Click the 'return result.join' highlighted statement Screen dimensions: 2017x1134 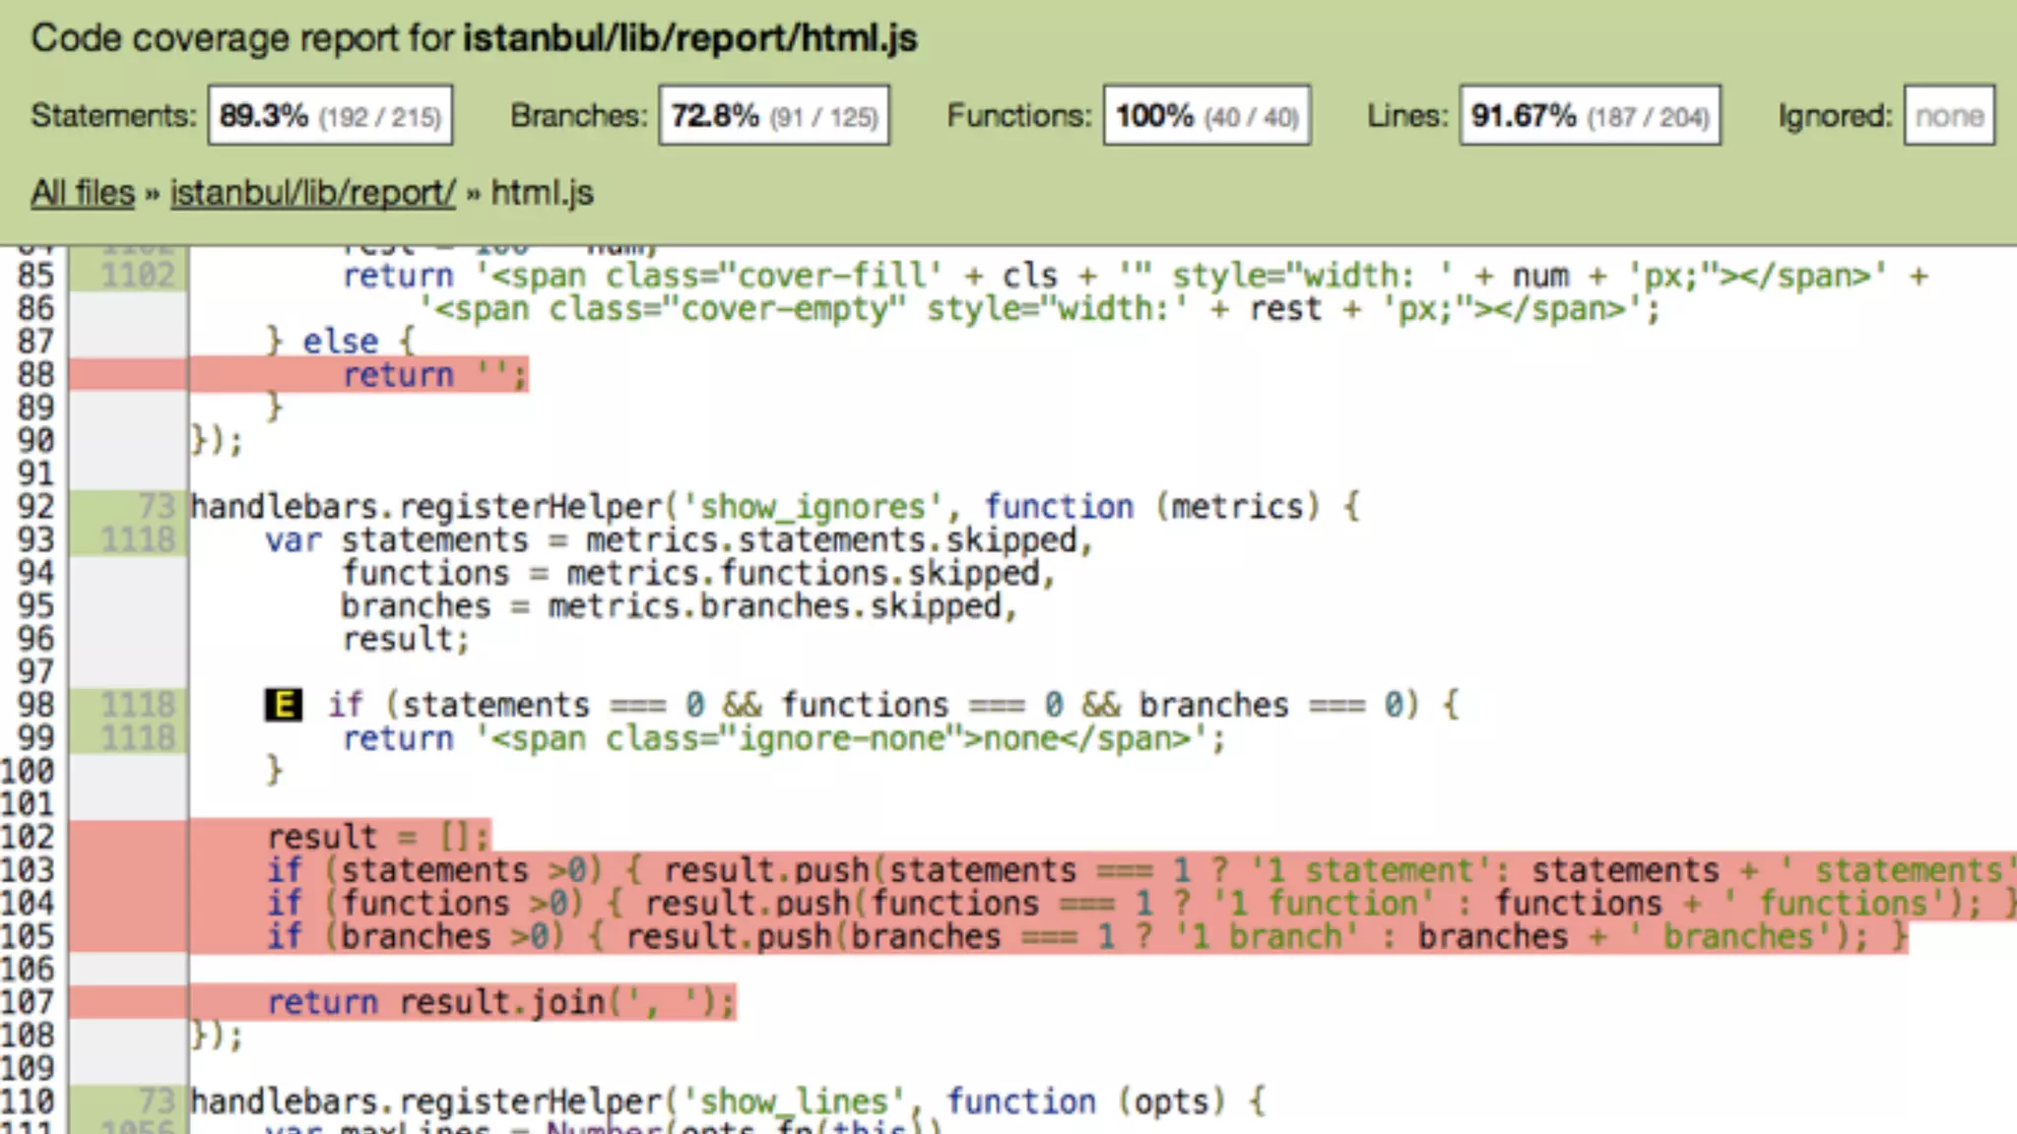(x=500, y=1002)
